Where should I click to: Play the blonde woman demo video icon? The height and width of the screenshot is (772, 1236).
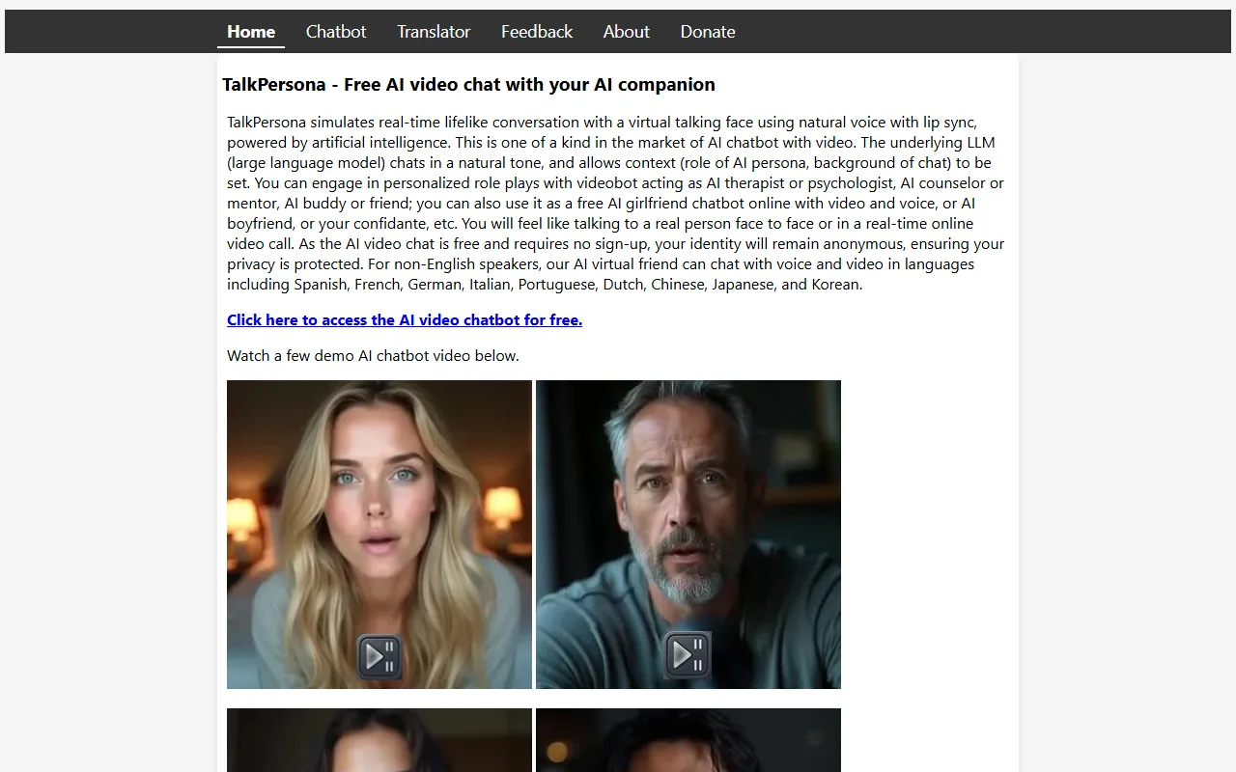pyautogui.click(x=379, y=656)
